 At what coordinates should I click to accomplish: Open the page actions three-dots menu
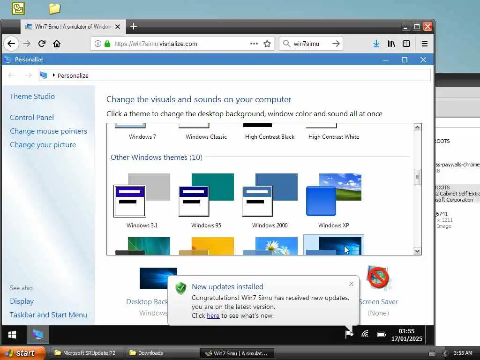[x=254, y=44]
